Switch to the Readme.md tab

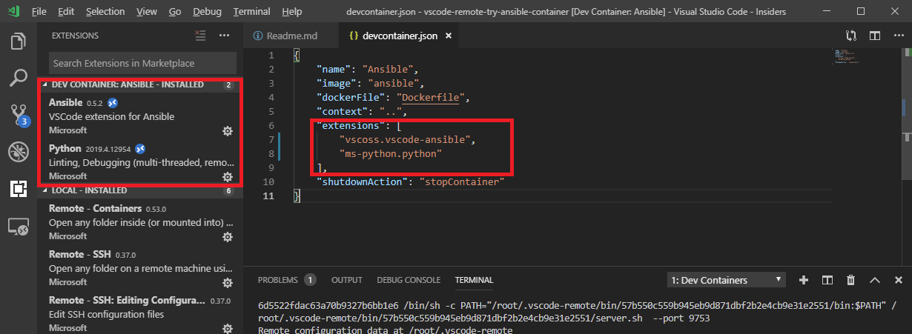[x=290, y=36]
